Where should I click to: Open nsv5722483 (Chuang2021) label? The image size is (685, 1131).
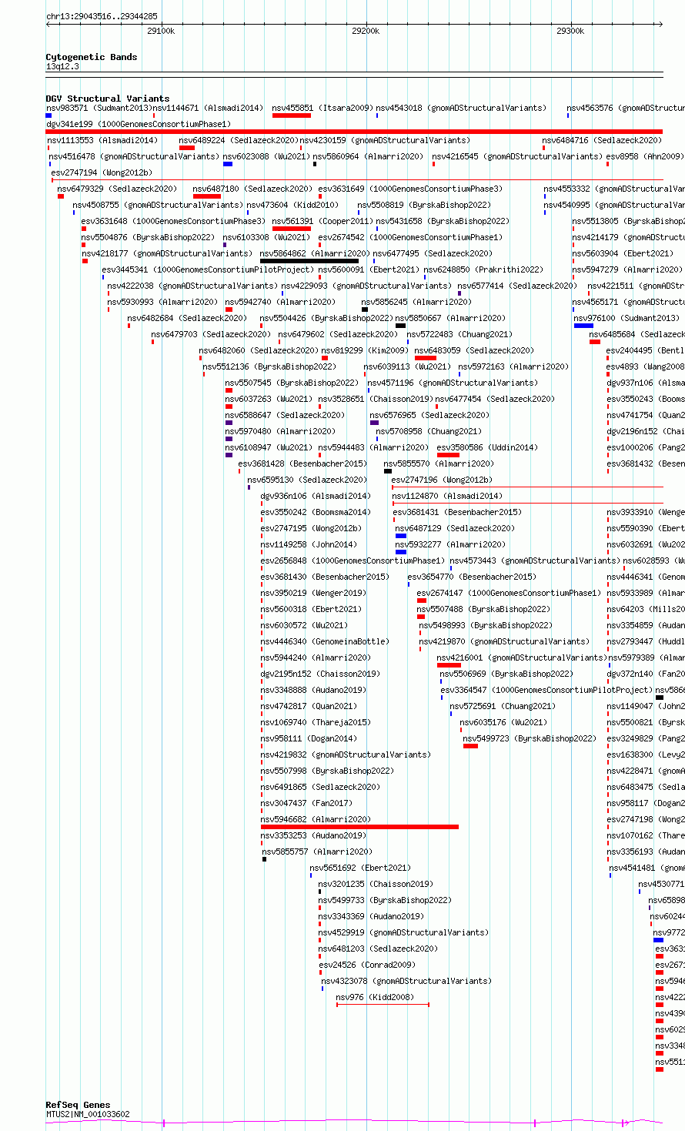point(459,334)
